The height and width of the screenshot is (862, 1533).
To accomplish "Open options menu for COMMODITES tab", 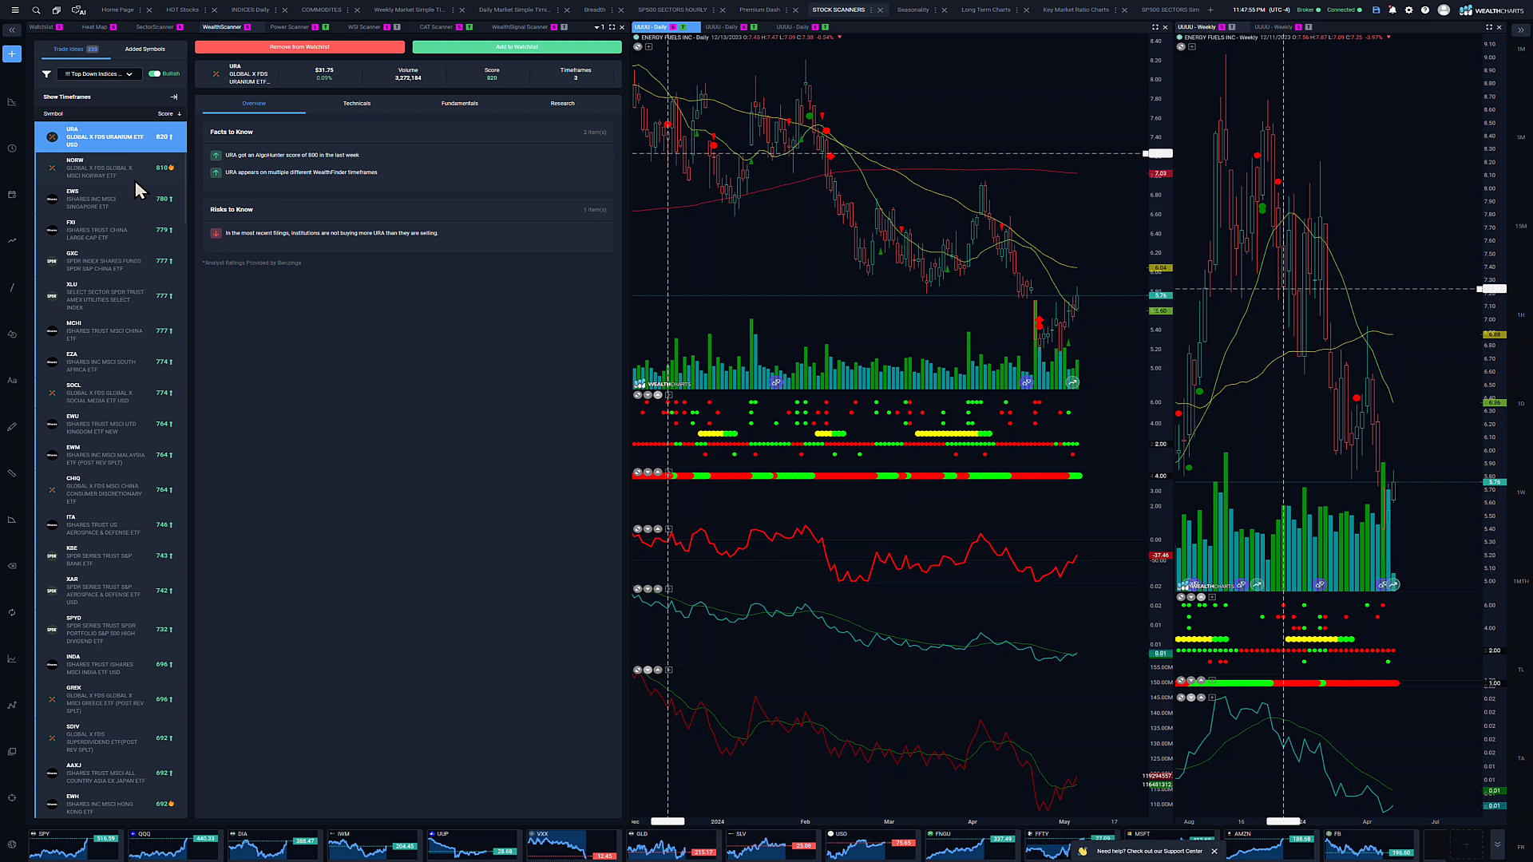I will point(348,10).
